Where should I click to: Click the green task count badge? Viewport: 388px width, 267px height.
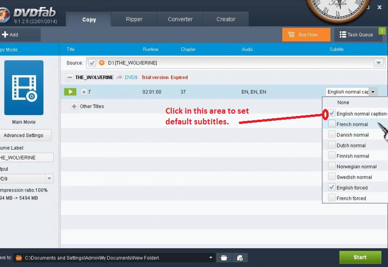click(382, 31)
